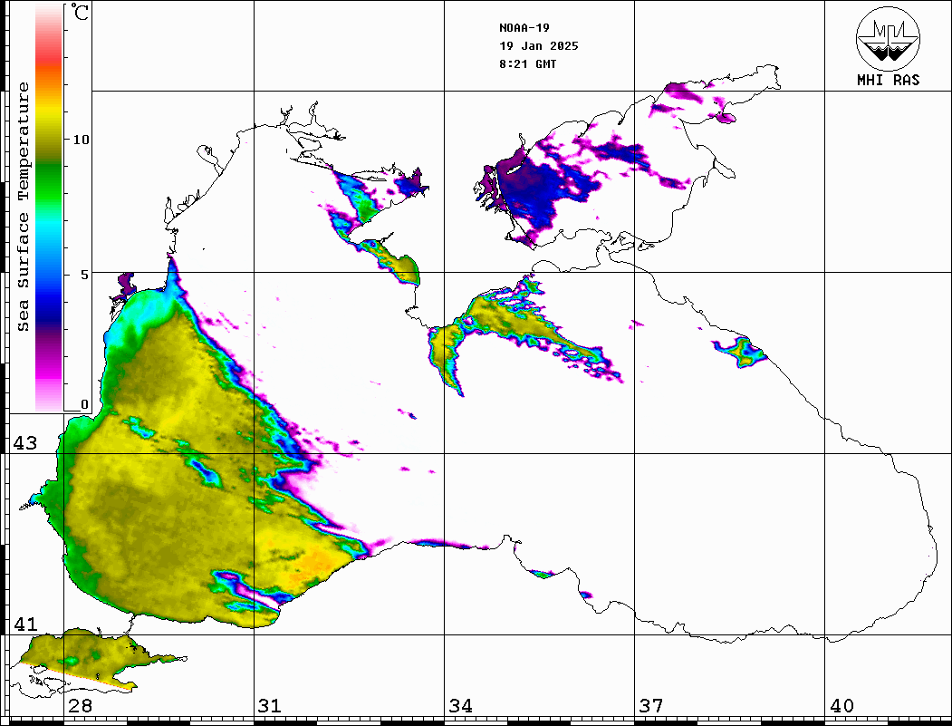
Task: Click longitude label 31
Action: 270,706
